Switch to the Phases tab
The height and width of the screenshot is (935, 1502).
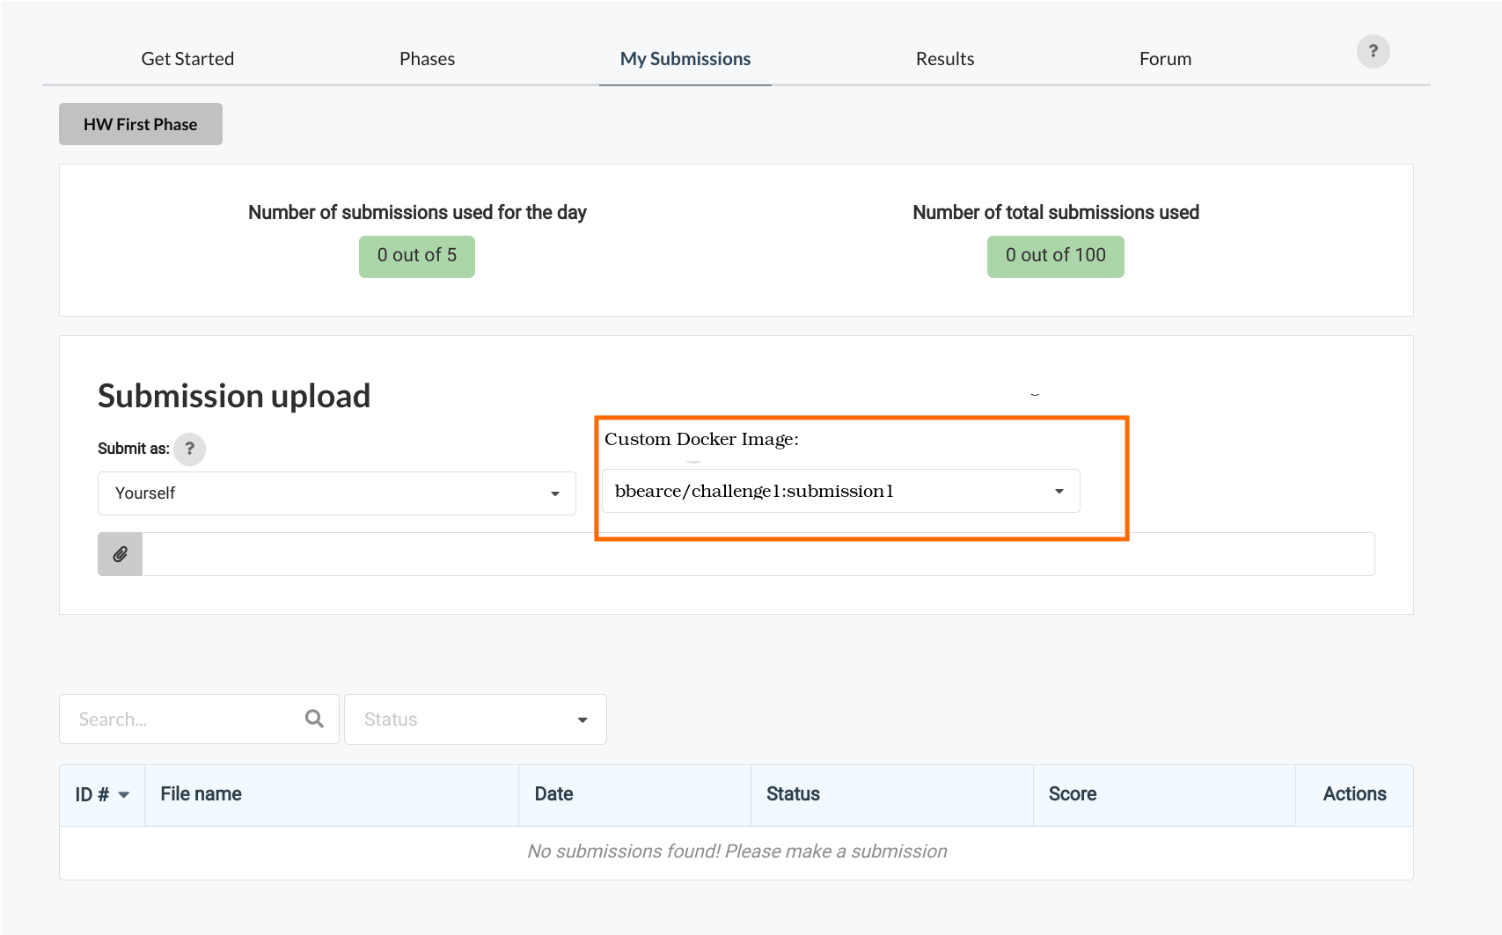(427, 59)
